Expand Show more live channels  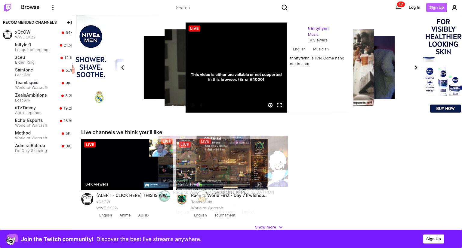click(x=269, y=227)
